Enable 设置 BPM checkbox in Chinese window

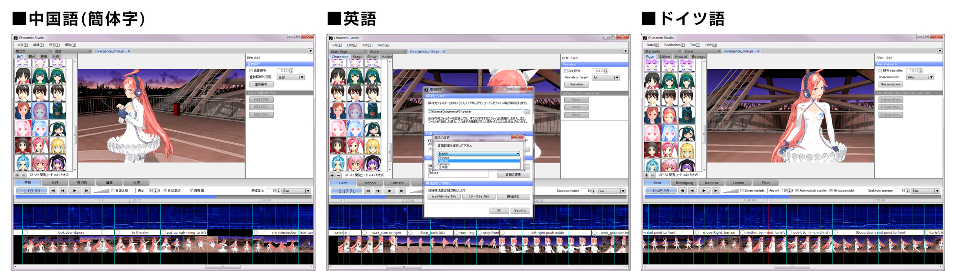pos(251,71)
